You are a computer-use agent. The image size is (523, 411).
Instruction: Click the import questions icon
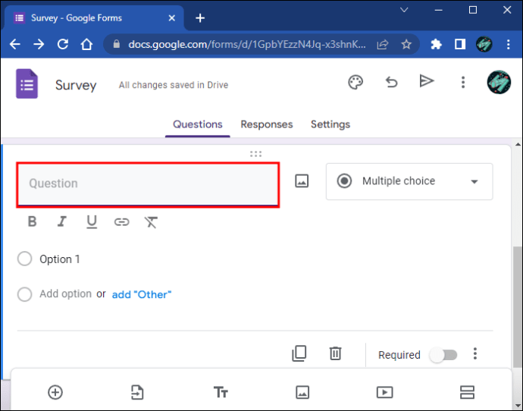tap(136, 392)
